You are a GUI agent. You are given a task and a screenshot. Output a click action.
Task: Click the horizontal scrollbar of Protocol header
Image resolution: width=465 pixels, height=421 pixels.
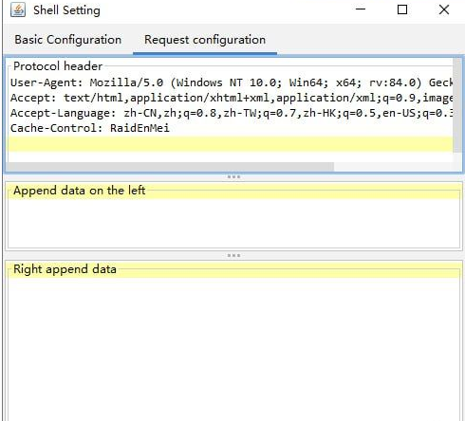[x=171, y=166]
